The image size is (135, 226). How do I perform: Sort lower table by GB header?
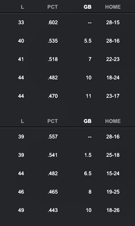coord(88,121)
